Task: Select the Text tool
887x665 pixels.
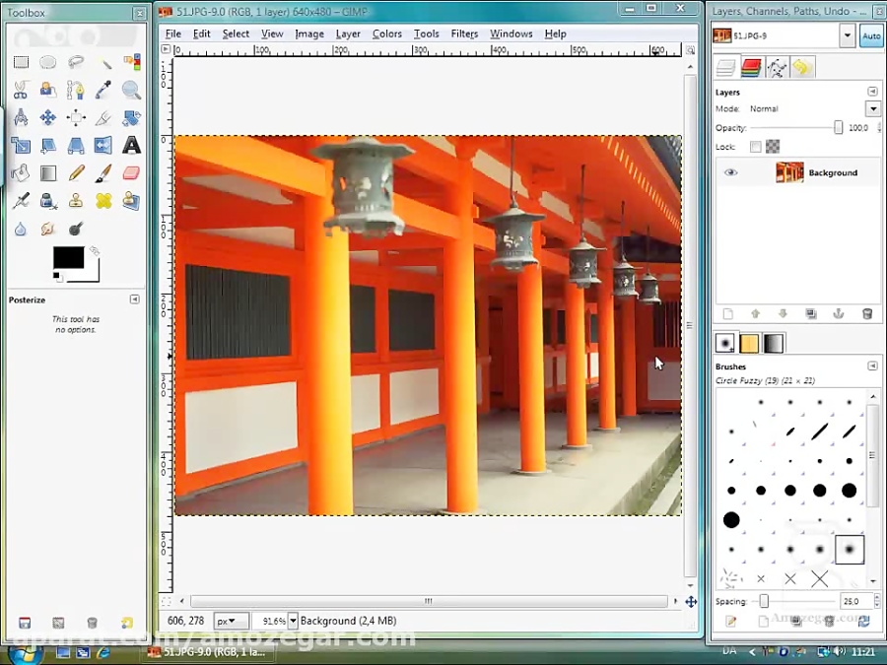Action: 131,146
